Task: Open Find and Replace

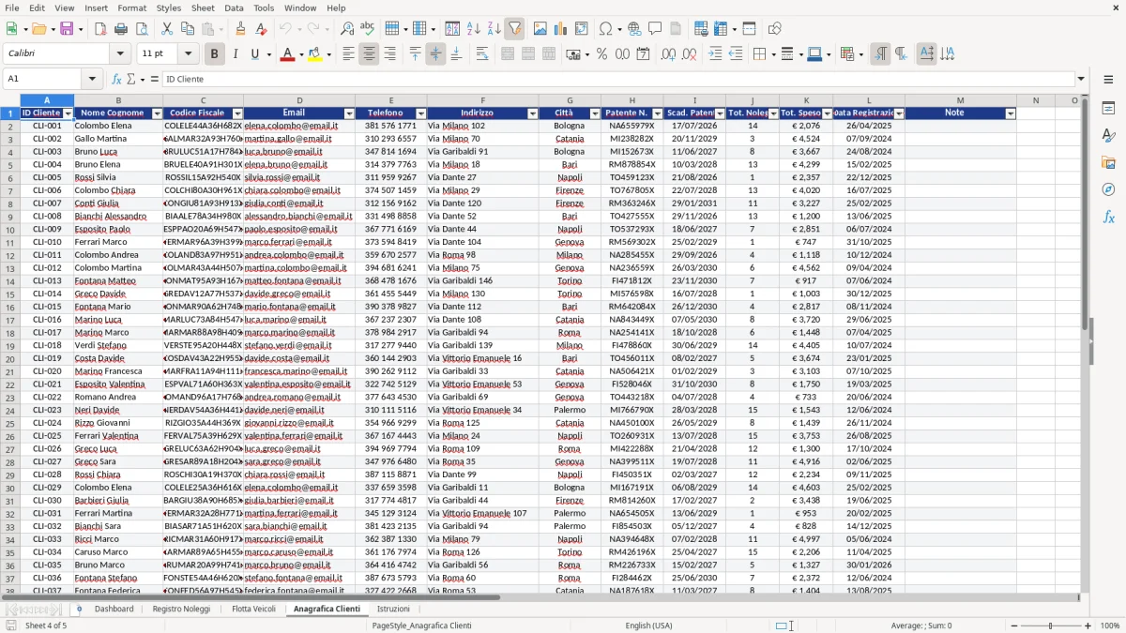Action: [346, 29]
